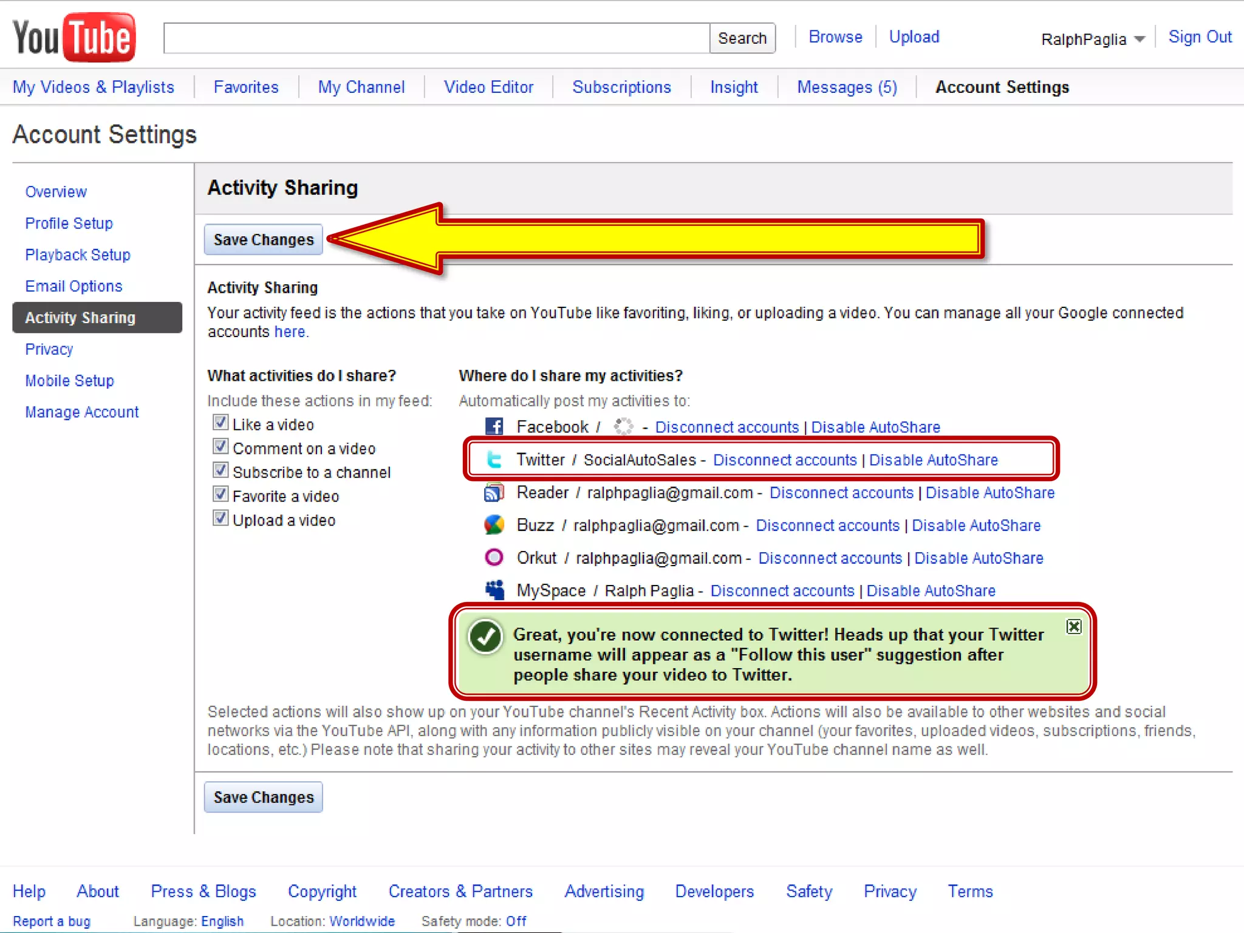Uncheck Like a video checkbox

(220, 423)
